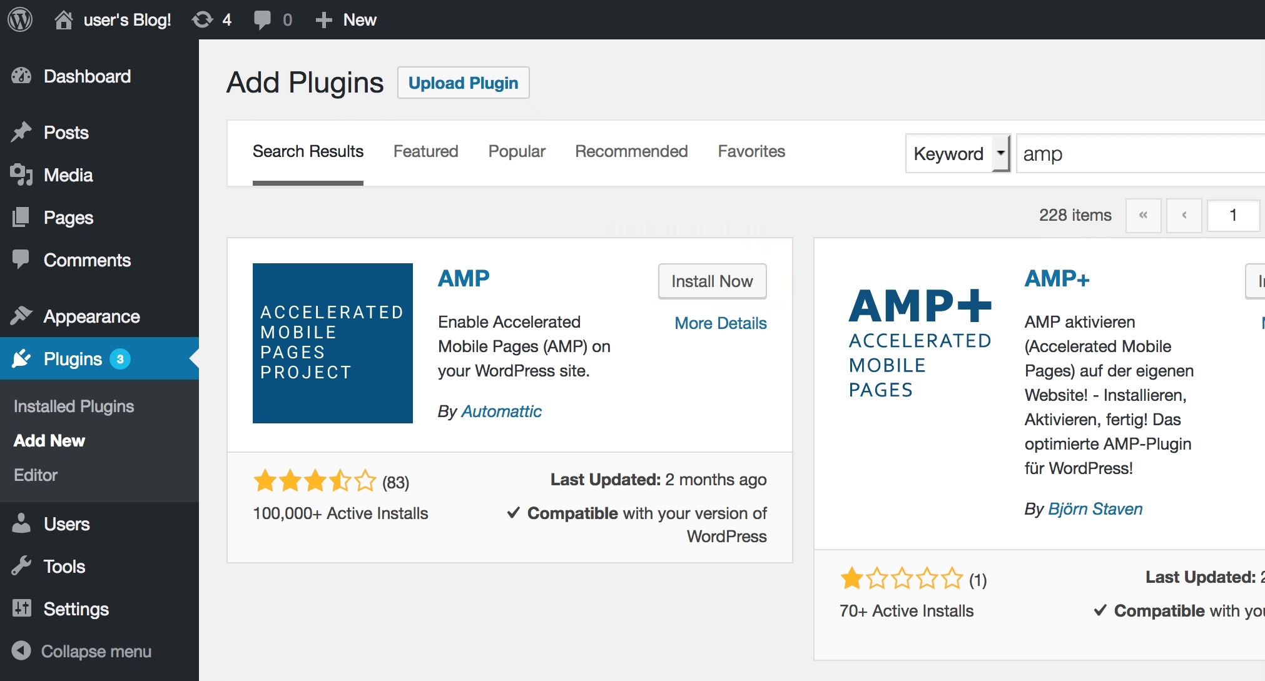Expand the pagination previous-page arrow

[x=1183, y=216]
